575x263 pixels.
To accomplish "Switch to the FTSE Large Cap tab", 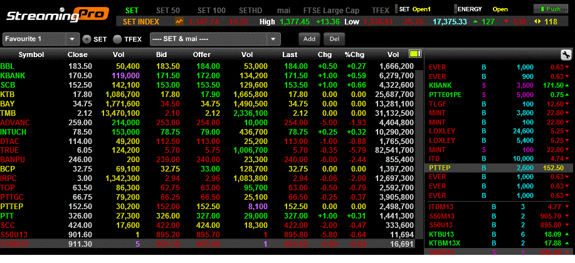I will [x=331, y=10].
